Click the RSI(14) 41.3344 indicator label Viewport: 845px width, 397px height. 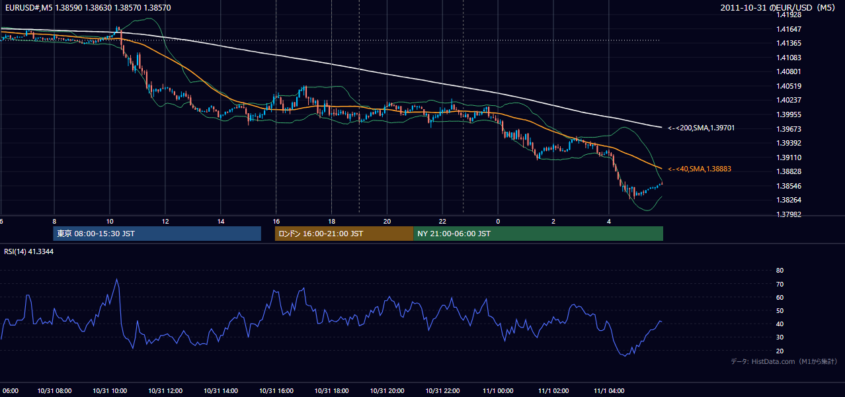pyautogui.click(x=29, y=251)
